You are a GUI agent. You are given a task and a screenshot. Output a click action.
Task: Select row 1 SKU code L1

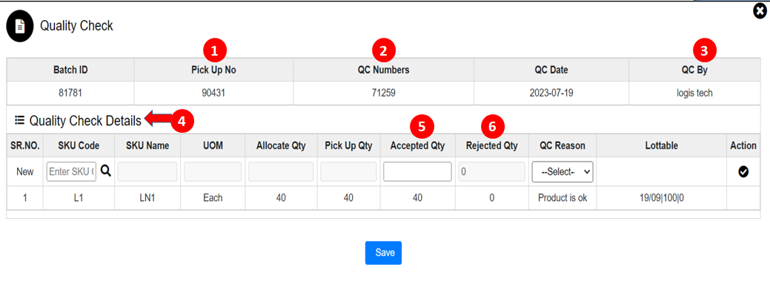tap(79, 198)
